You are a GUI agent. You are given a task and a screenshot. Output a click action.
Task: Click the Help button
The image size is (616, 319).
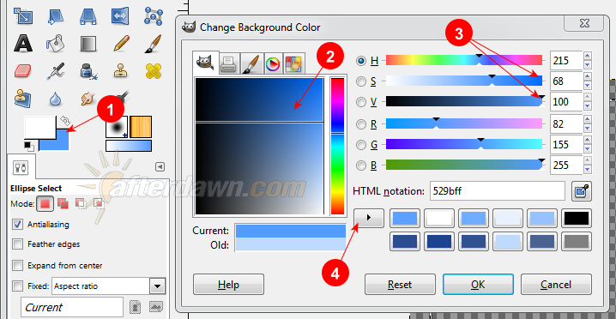coord(228,284)
